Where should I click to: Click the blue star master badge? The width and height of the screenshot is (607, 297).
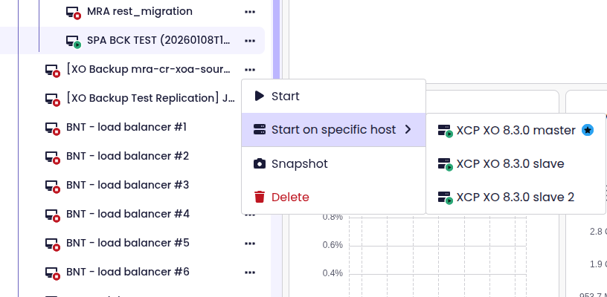click(588, 130)
